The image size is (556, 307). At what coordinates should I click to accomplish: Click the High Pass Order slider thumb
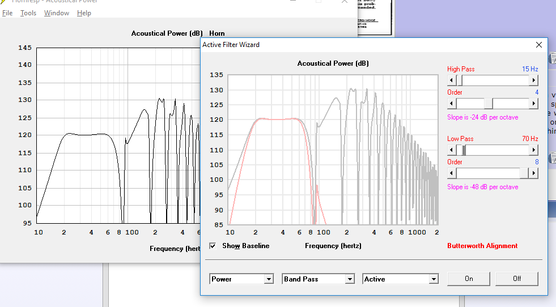click(x=489, y=104)
